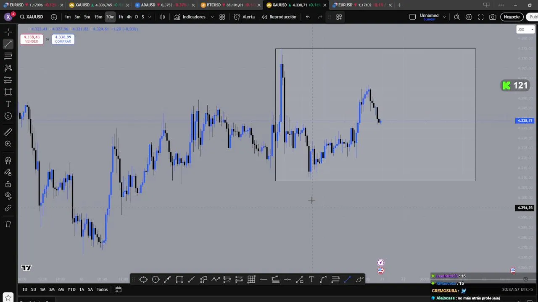
Task: Click the Vender sell button
Action: 32,39
